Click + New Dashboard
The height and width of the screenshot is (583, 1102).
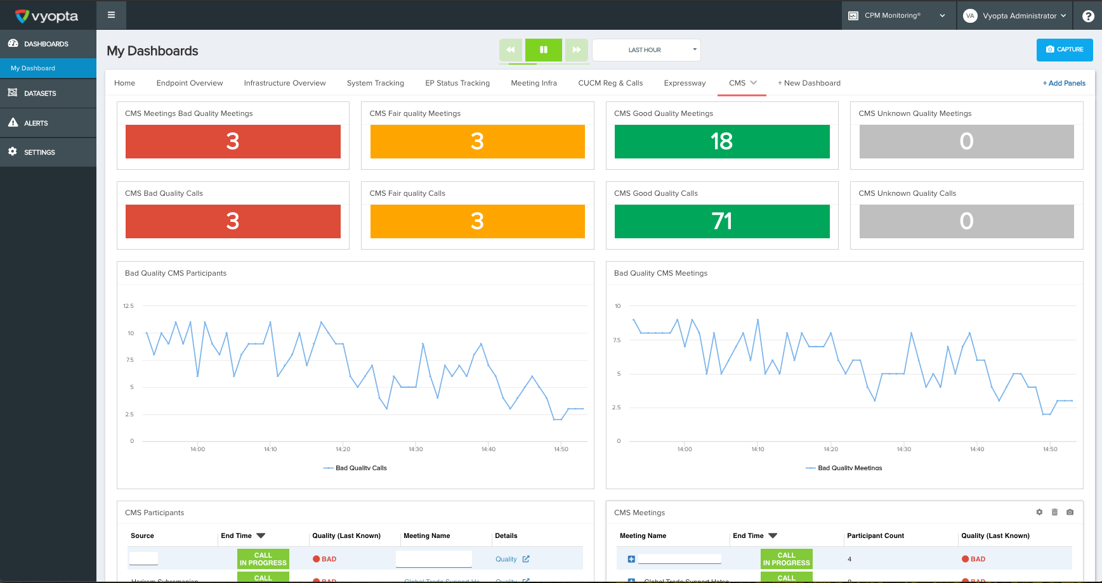click(809, 83)
